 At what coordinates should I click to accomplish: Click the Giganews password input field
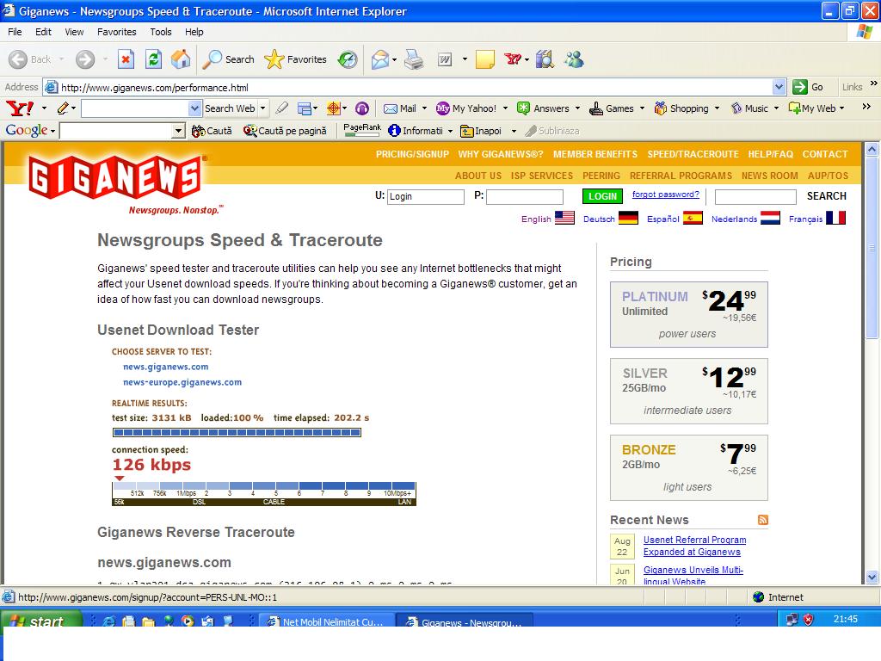(524, 196)
